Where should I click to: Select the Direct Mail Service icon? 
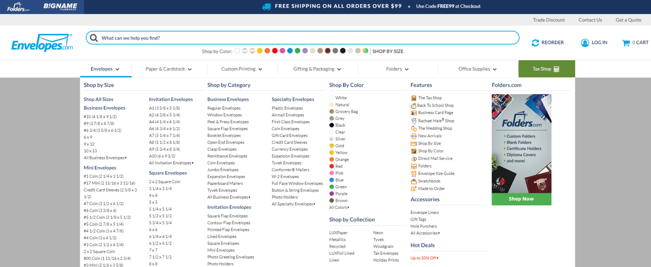coord(414,159)
